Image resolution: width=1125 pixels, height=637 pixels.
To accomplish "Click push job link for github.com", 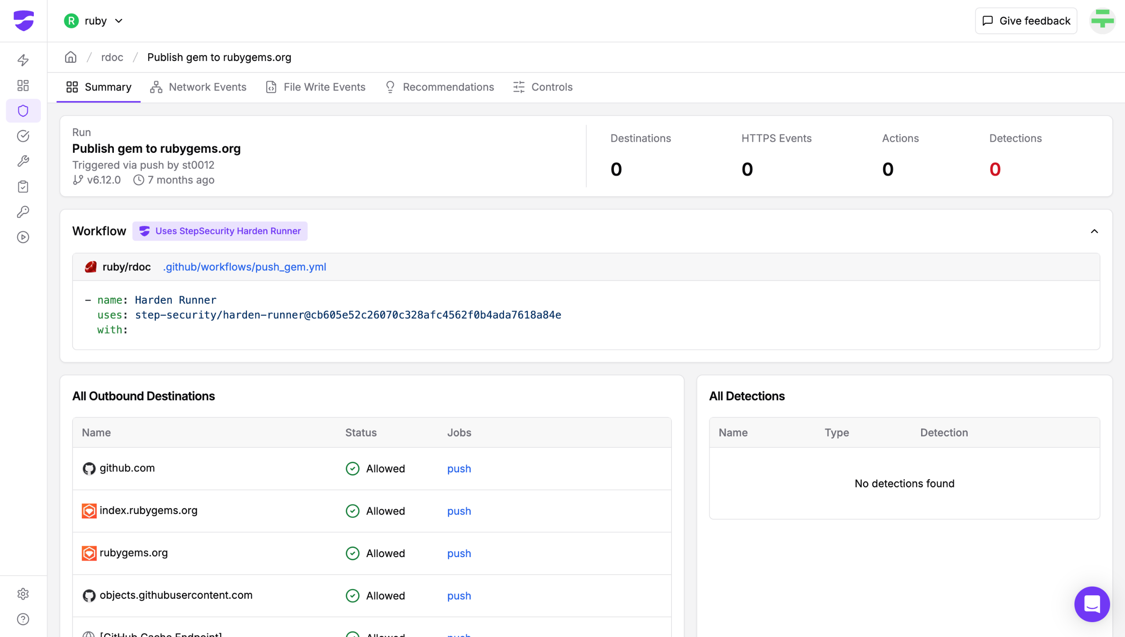I will 459,469.
